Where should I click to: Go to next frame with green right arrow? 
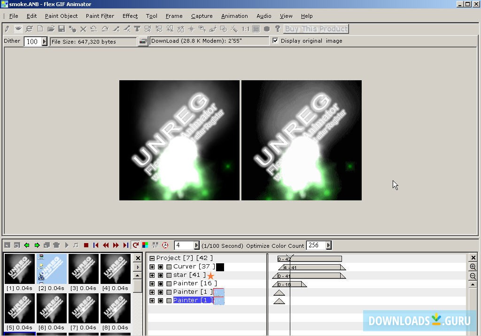37,245
